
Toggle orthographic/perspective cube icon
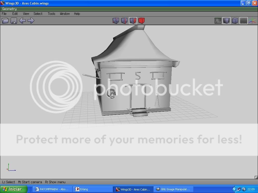pos(235,21)
